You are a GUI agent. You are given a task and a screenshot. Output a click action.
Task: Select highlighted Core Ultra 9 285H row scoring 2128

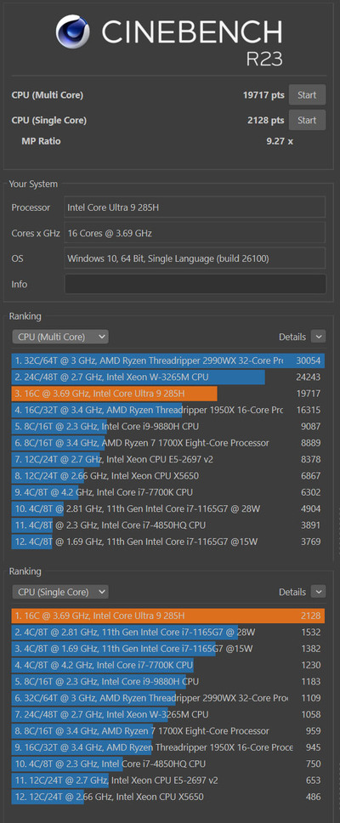(x=168, y=616)
